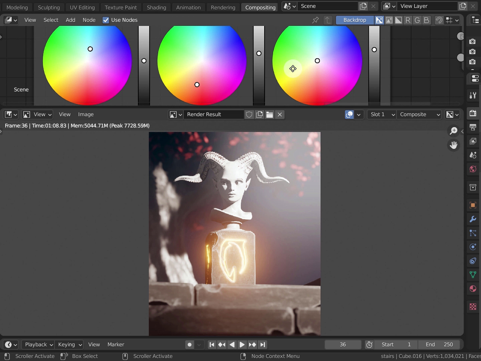Open the Render properties tab icon
The height and width of the screenshot is (361, 481).
473,113
